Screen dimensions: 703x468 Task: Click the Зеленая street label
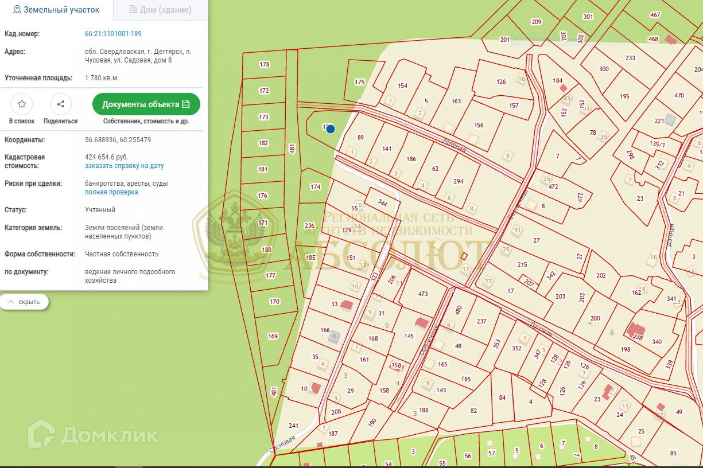click(x=453, y=145)
